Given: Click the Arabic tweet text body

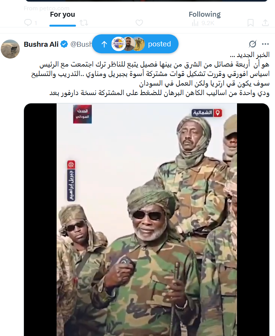Looking at the screenshot, I should pyautogui.click(x=150, y=74).
